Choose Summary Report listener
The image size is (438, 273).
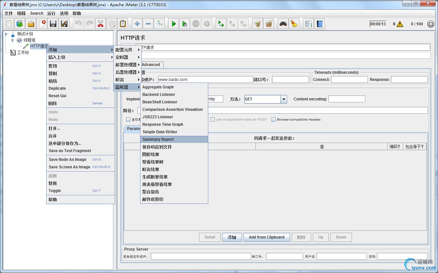pyautogui.click(x=174, y=139)
